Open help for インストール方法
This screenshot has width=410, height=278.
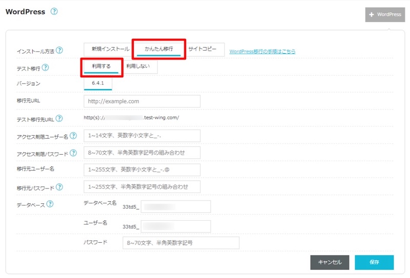coord(59,50)
